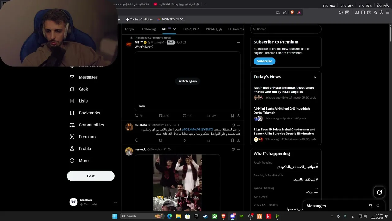This screenshot has height=221, width=392.
Task: Switch to the POWR tab
Action: (214, 29)
